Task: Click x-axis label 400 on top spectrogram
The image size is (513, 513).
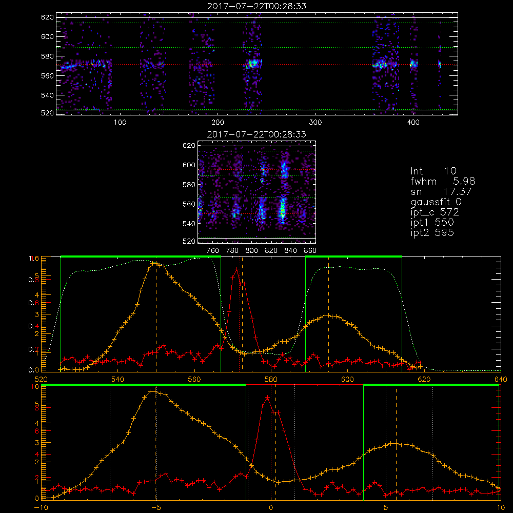Action: [413, 123]
